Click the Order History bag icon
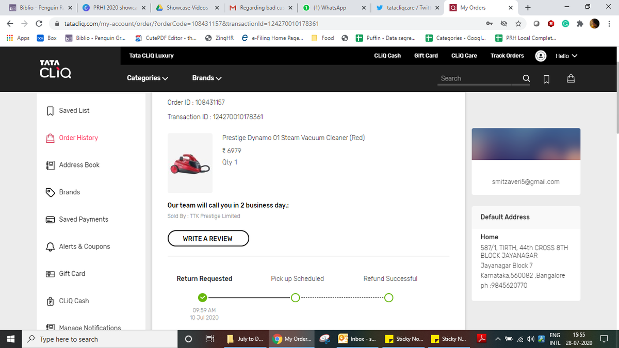 click(51, 138)
